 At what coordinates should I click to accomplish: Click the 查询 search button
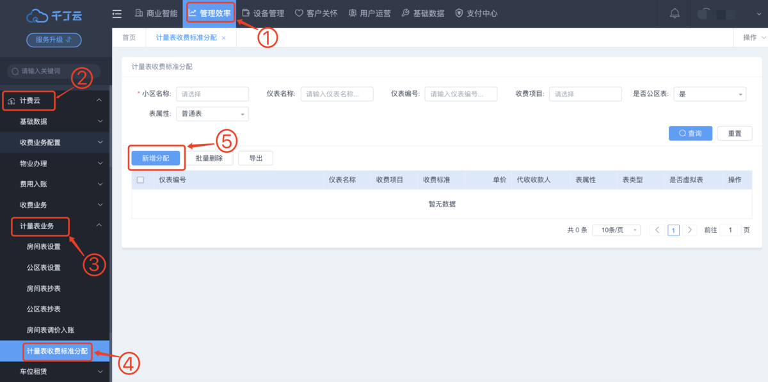tap(691, 133)
